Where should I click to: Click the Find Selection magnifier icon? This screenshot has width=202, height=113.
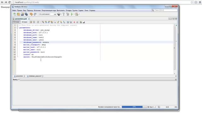point(43,22)
